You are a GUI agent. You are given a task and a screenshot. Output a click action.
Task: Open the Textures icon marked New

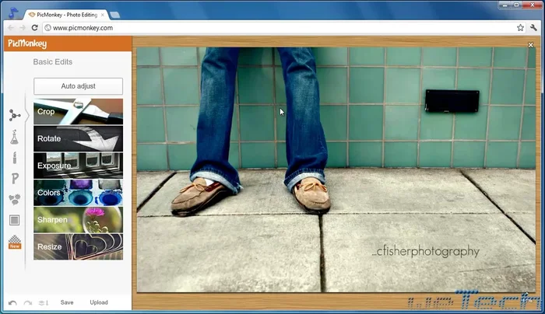pos(14,242)
